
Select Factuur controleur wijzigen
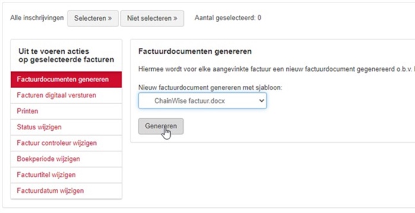66,143
